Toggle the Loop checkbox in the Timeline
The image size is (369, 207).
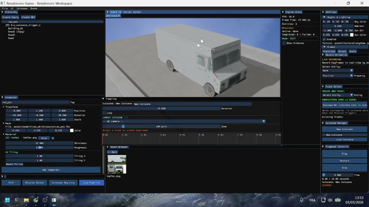[x=104, y=113]
